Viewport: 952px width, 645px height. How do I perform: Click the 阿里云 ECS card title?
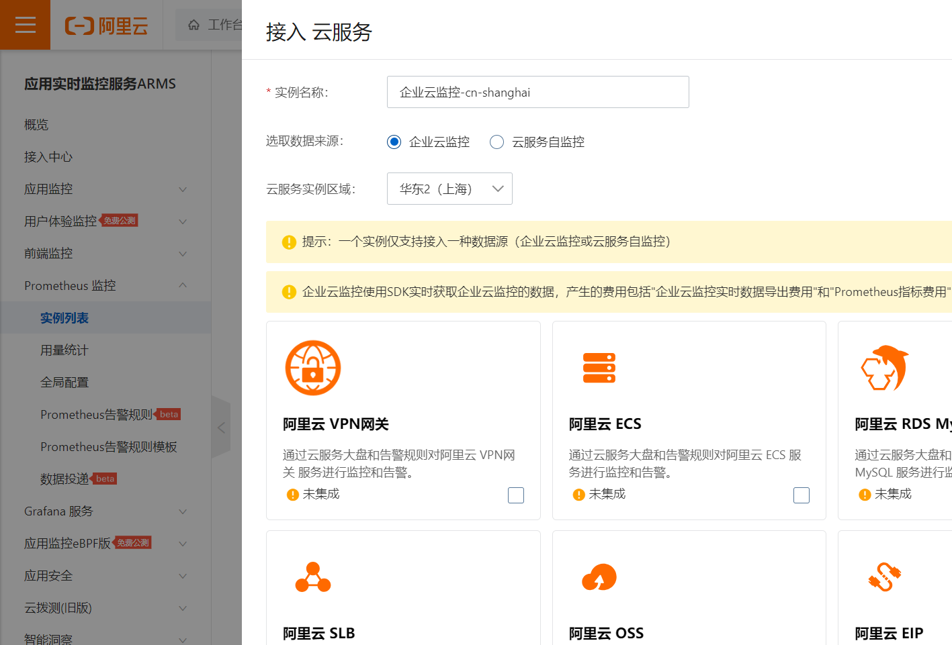(605, 424)
